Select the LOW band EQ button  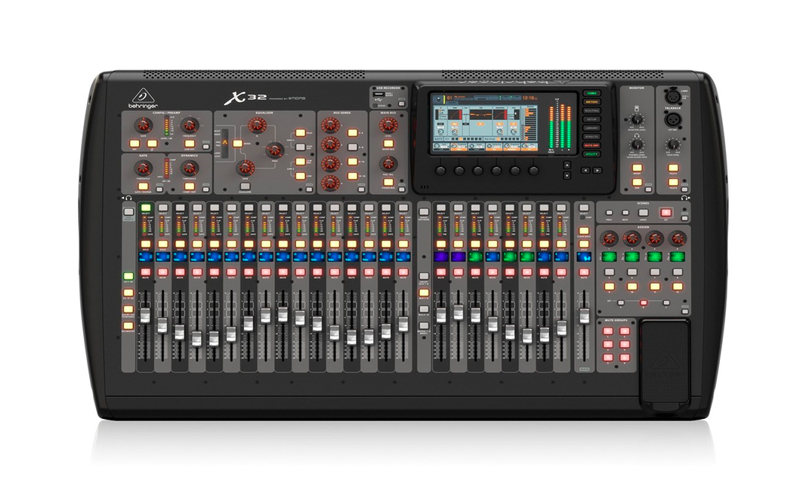point(300,176)
